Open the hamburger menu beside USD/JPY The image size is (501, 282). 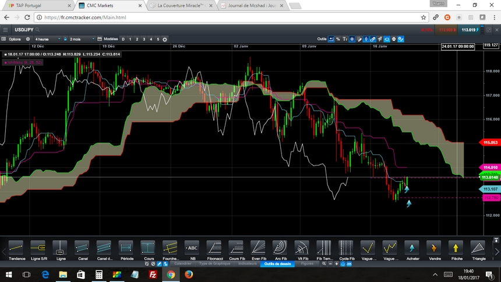(x=5, y=30)
